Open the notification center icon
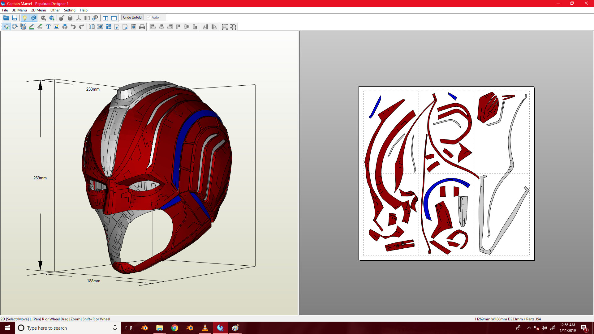 point(584,328)
